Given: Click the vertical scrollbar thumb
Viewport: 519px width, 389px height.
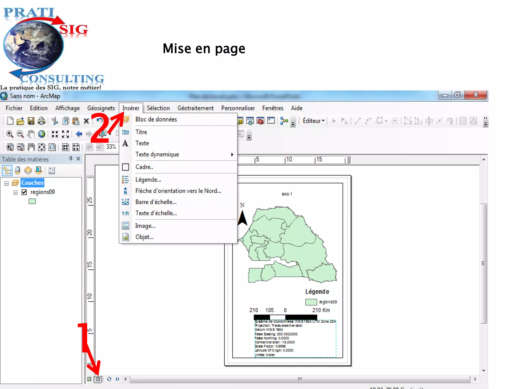Looking at the screenshot, I should [484, 263].
